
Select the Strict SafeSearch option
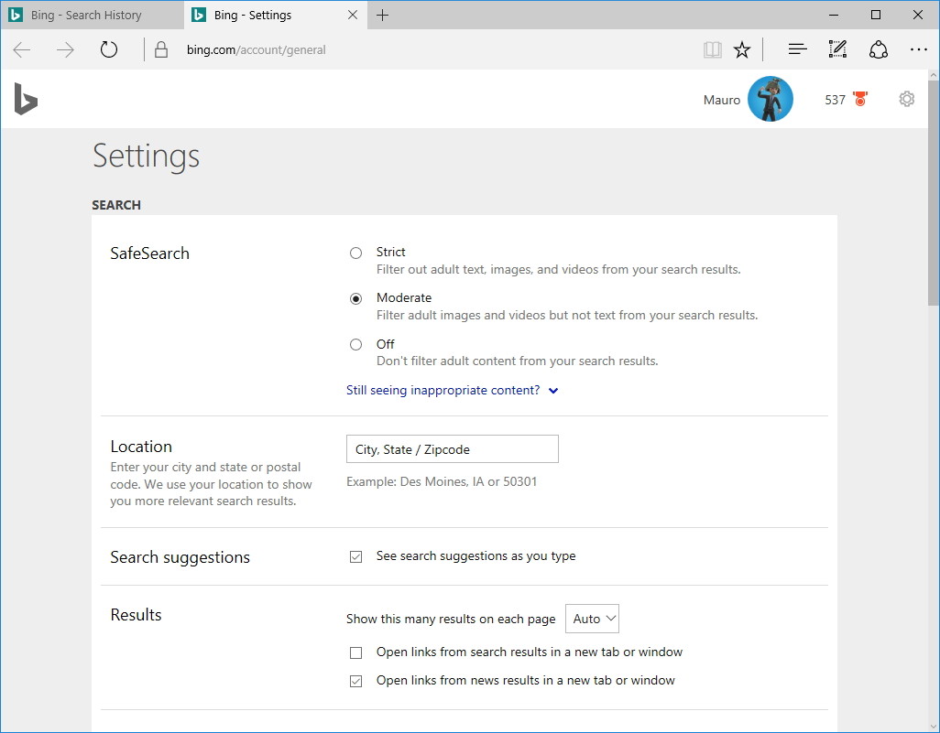click(355, 253)
